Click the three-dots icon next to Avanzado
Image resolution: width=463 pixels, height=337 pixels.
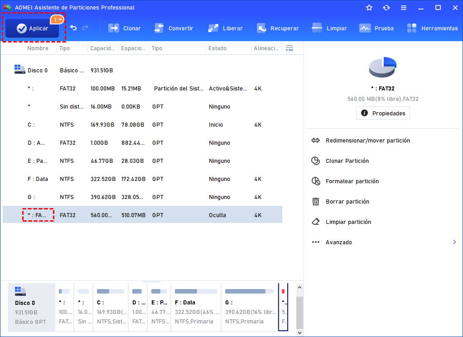[316, 242]
